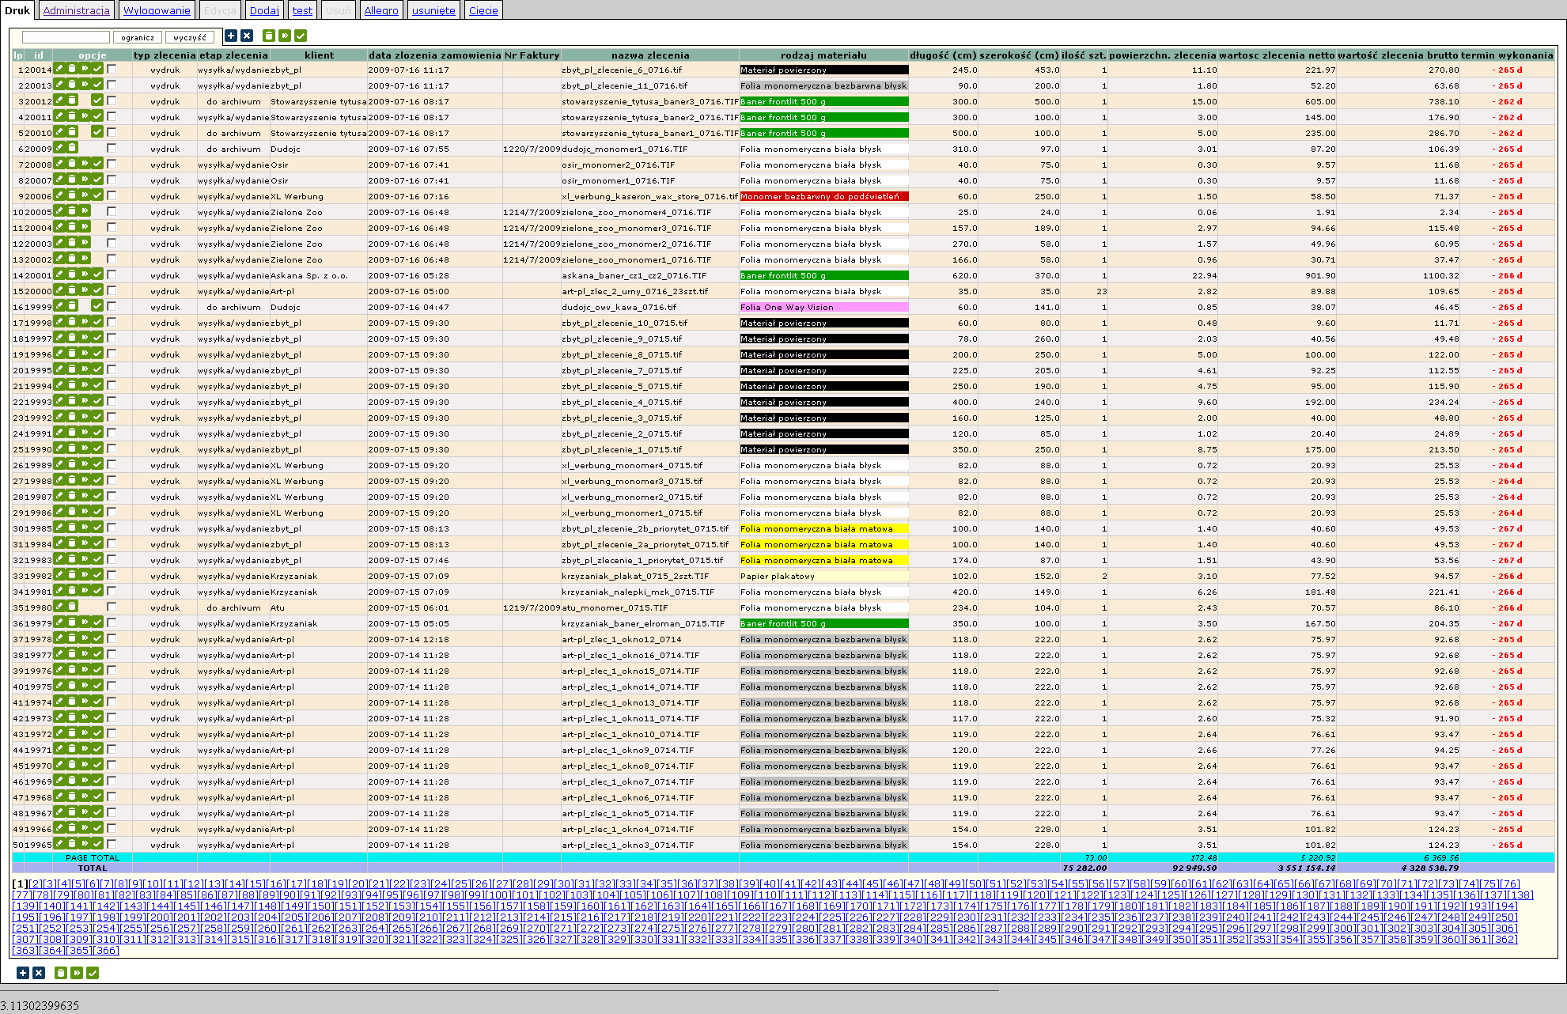Click the bottom toolbar plus icon
The image size is (1567, 1014).
tap(23, 973)
